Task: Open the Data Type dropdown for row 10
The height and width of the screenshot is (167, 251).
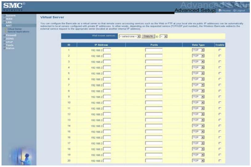Action: click(198, 102)
